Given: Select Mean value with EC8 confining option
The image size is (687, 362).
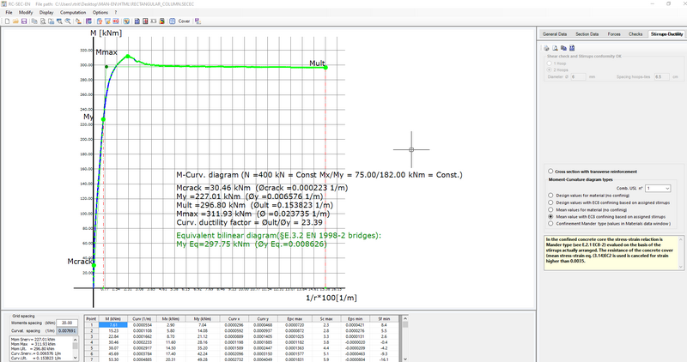Looking at the screenshot, I should pyautogui.click(x=550, y=216).
